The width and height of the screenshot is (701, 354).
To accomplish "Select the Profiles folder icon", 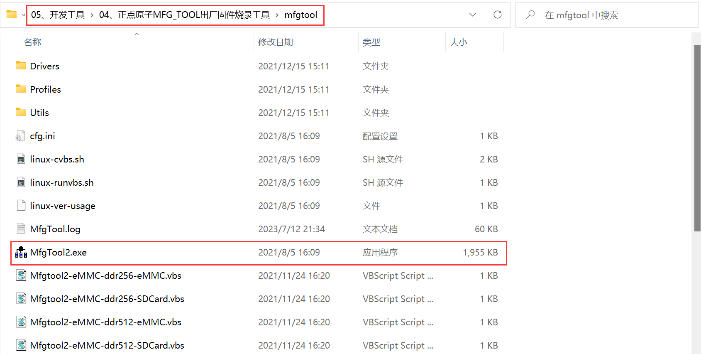I will 21,89.
